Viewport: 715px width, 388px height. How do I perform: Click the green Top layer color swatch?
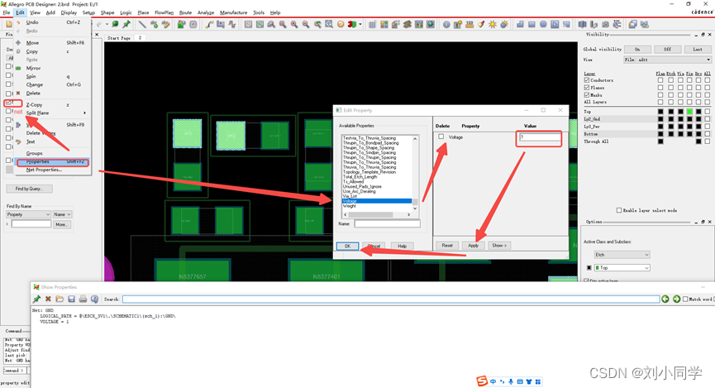[x=689, y=111]
